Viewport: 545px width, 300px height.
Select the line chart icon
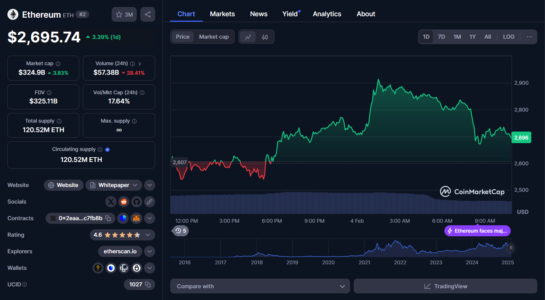coord(248,36)
